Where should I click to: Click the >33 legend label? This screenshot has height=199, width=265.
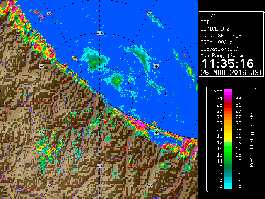point(218,92)
